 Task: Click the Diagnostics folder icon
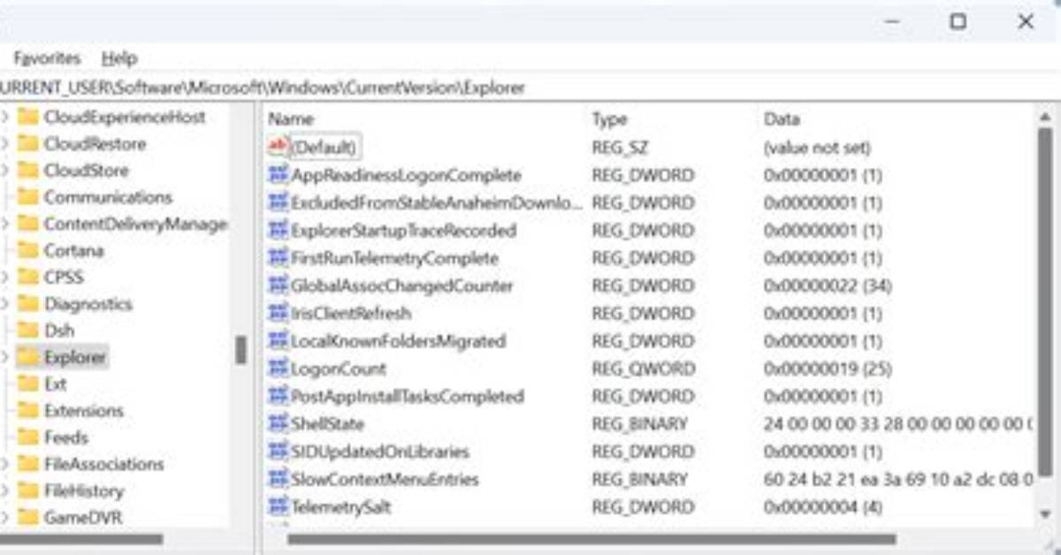[28, 303]
